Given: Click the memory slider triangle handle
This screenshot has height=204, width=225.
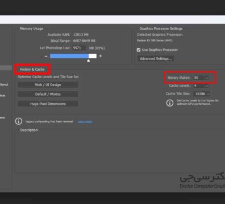Looking at the screenshot, I should pos(89,61).
